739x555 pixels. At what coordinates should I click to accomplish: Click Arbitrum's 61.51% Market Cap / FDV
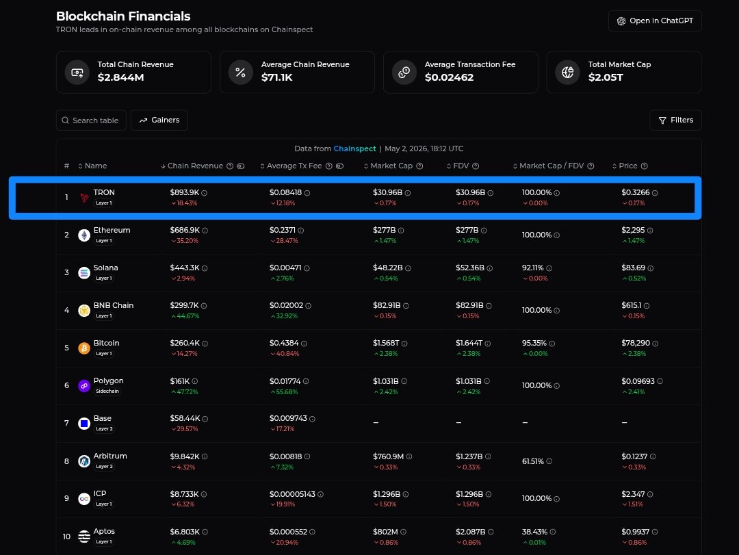[533, 461]
